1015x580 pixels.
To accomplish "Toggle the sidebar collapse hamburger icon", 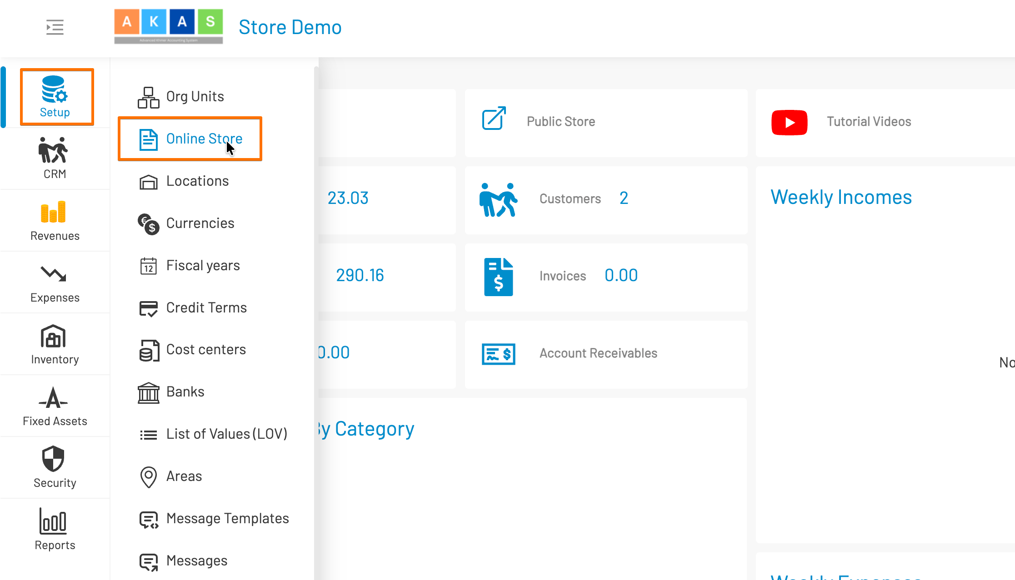I will (x=55, y=27).
